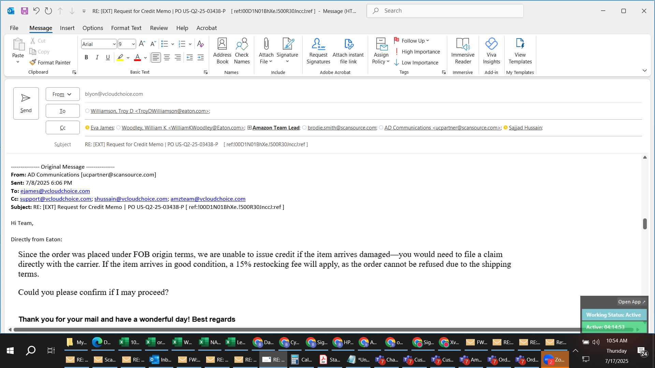Toggle Low Importance flag
Viewport: 655px width, 368px height.
(x=416, y=62)
